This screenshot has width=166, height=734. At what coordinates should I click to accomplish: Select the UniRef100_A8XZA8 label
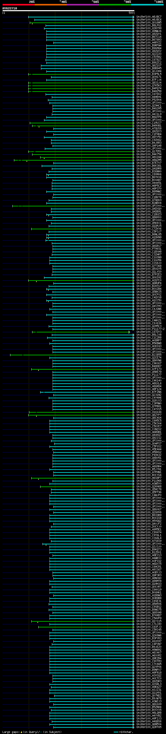point(149,157)
